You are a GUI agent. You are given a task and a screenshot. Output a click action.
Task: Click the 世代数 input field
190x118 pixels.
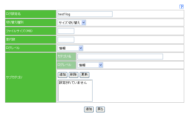click(66, 40)
